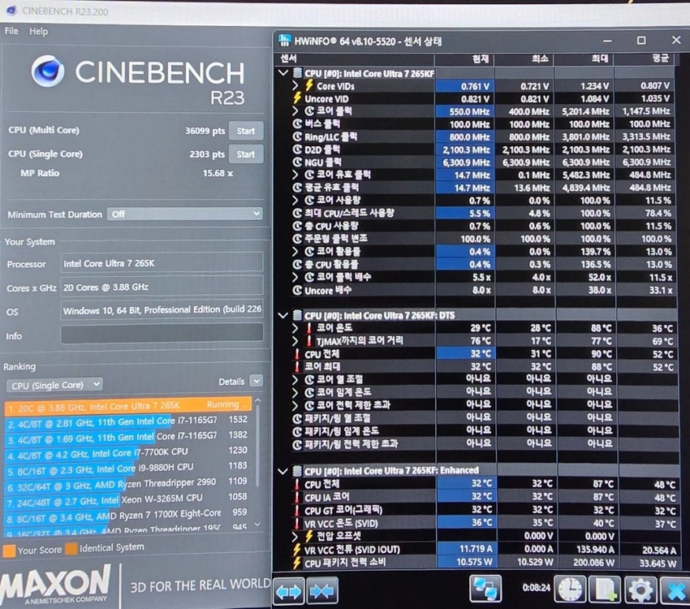Screen dimensions: 690x609
Task: Expand the 코어 클럭 배수 row
Action: click(295, 277)
